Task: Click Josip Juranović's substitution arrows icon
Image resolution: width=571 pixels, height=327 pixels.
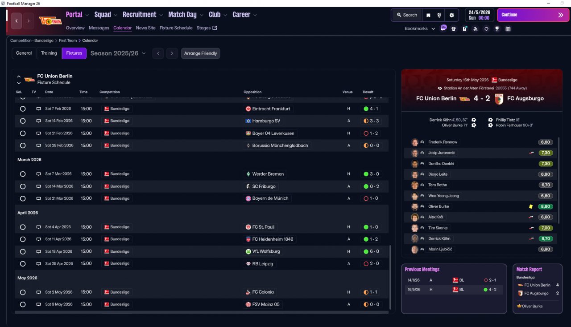Action: click(531, 153)
